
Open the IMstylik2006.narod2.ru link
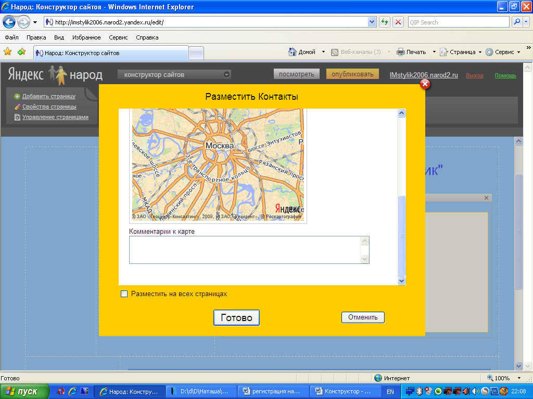[424, 75]
